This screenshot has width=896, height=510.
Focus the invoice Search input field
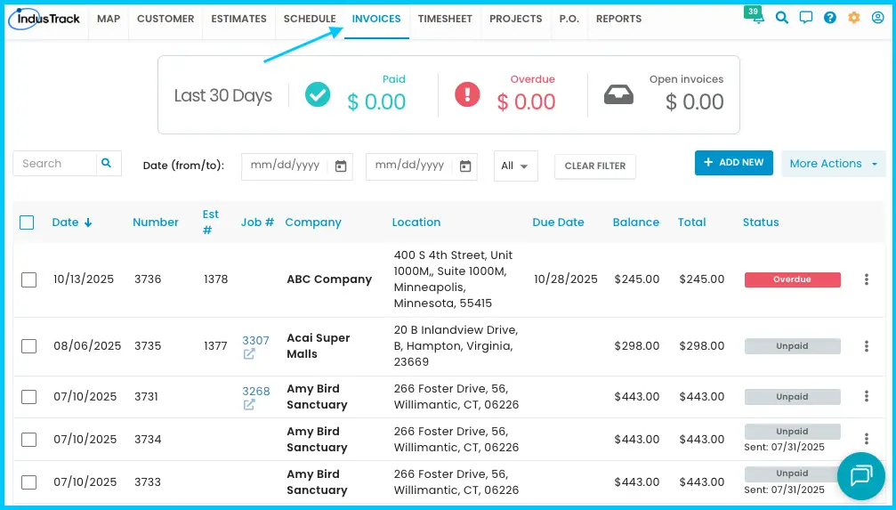(x=55, y=164)
